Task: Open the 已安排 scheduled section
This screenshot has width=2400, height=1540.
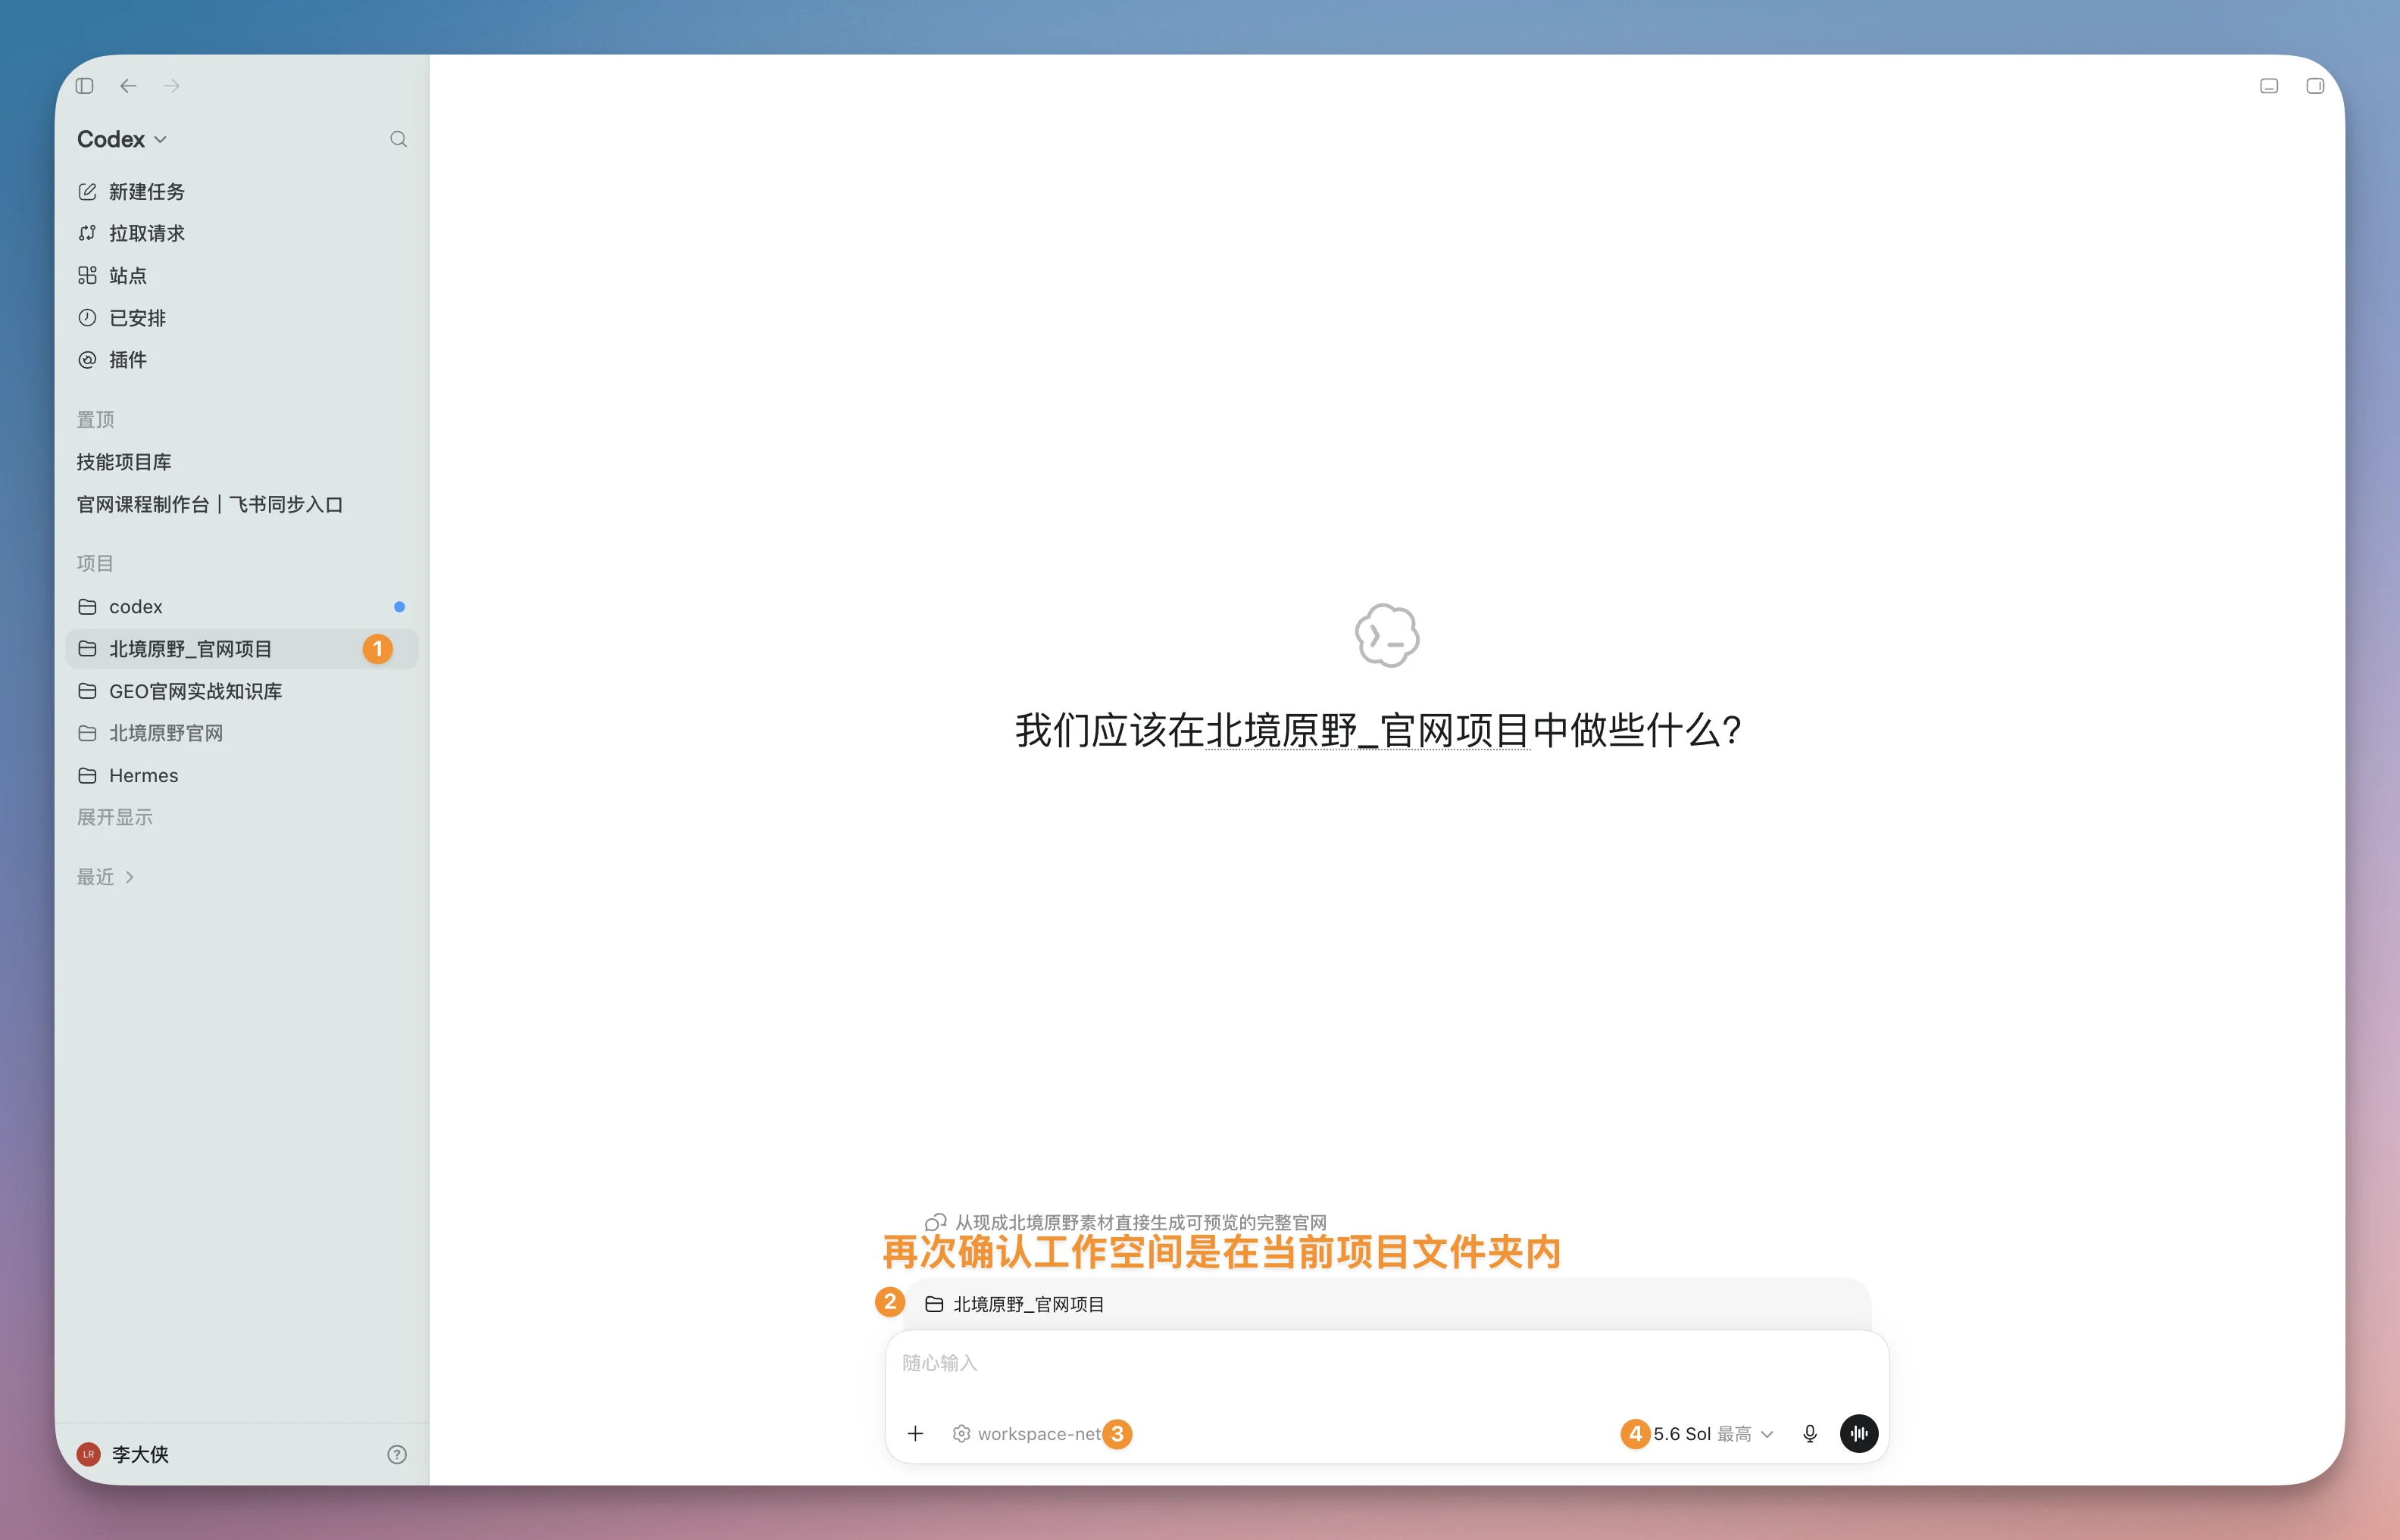Action: (x=242, y=318)
